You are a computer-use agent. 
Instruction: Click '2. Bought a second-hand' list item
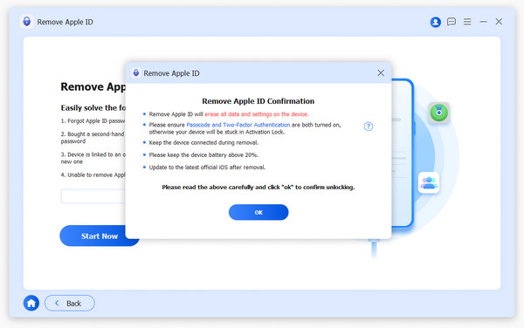pos(93,138)
